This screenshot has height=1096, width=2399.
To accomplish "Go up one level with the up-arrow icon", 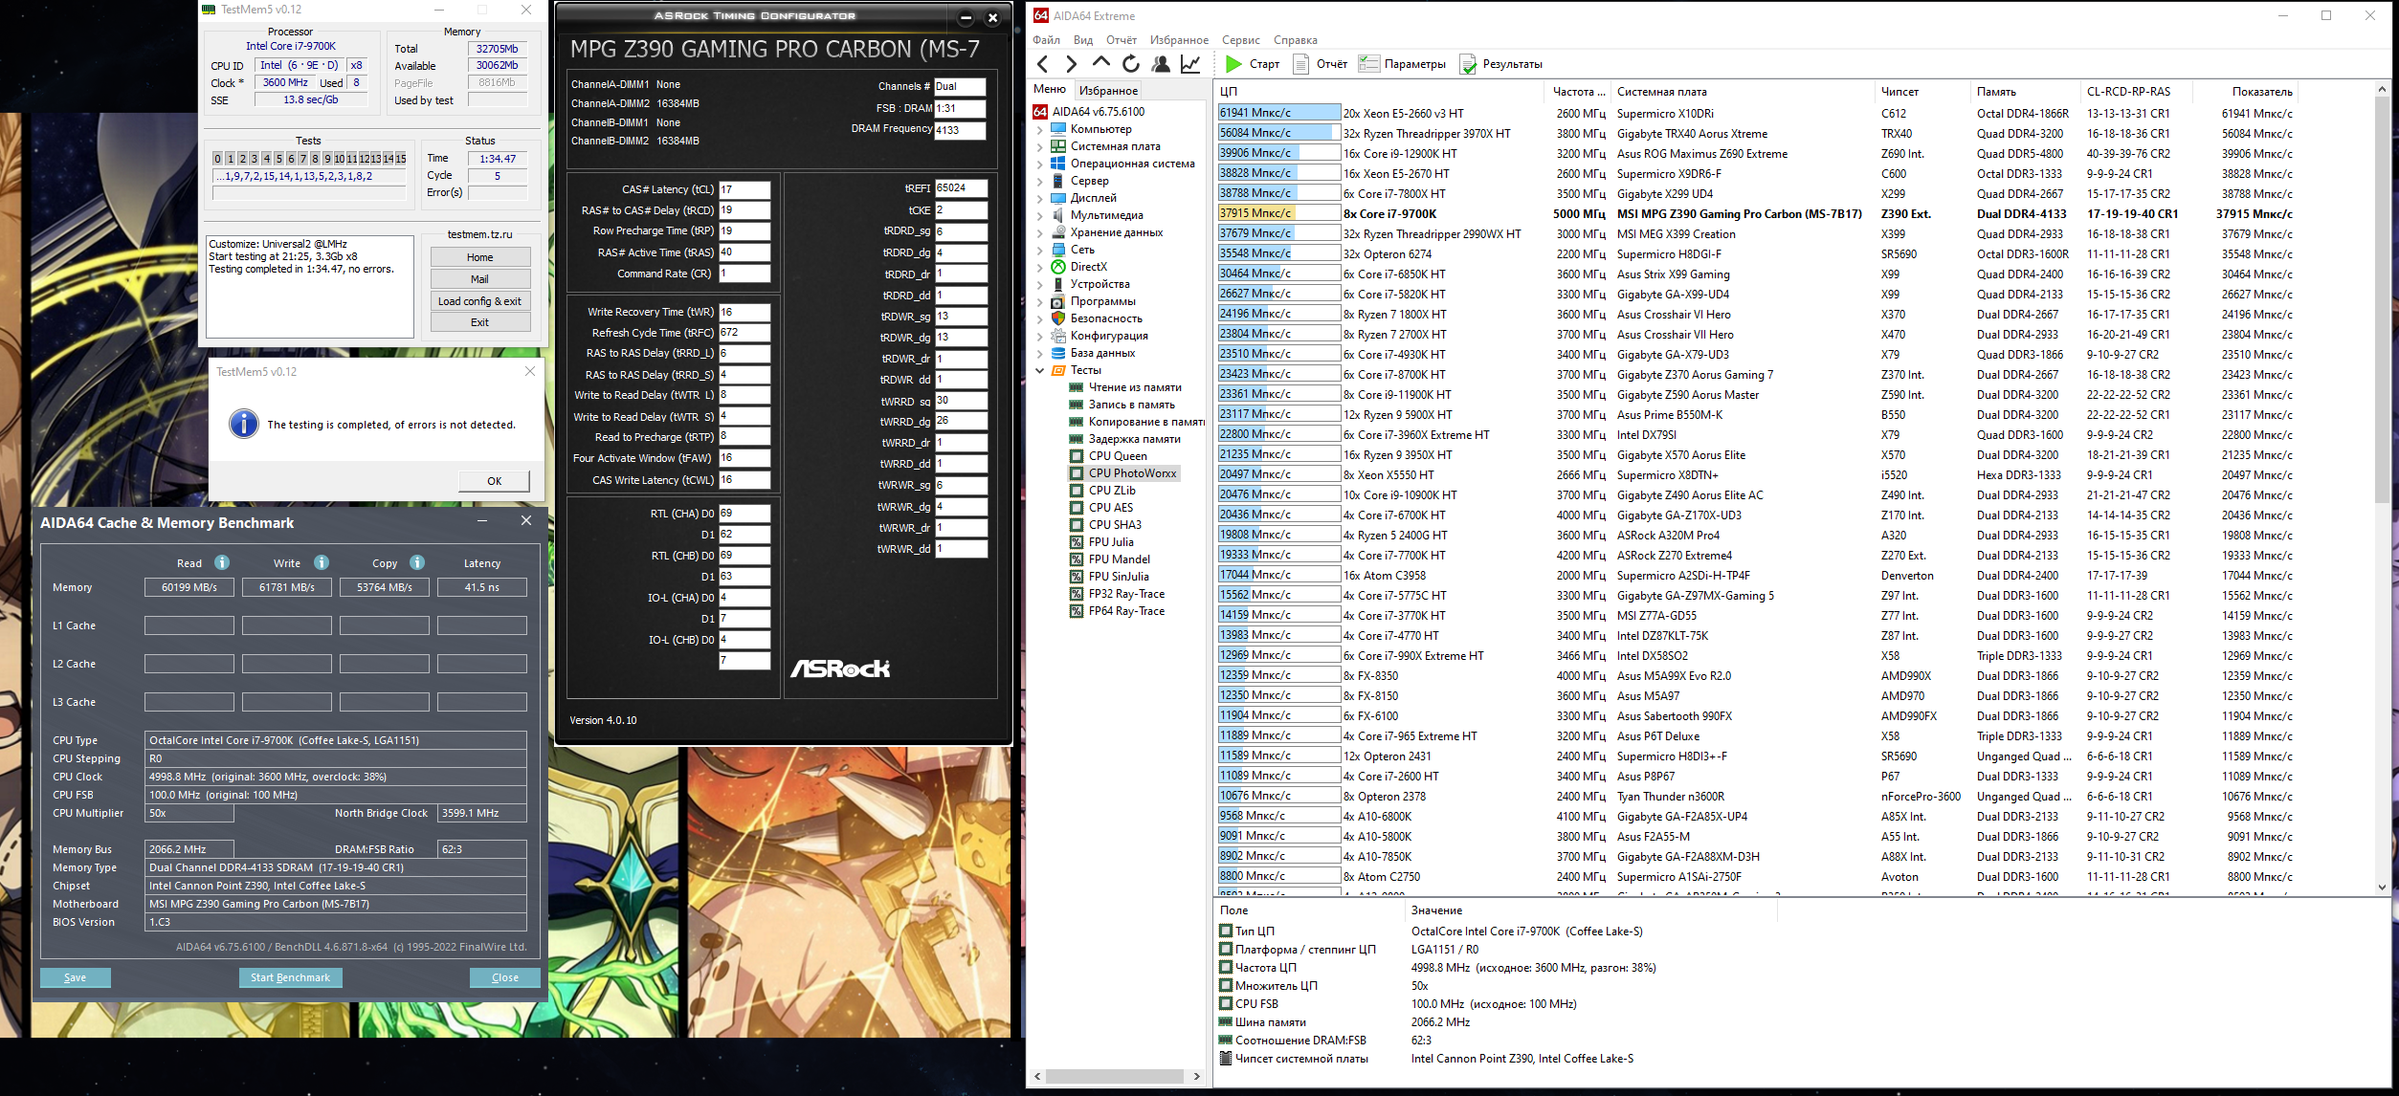I will tap(1101, 63).
